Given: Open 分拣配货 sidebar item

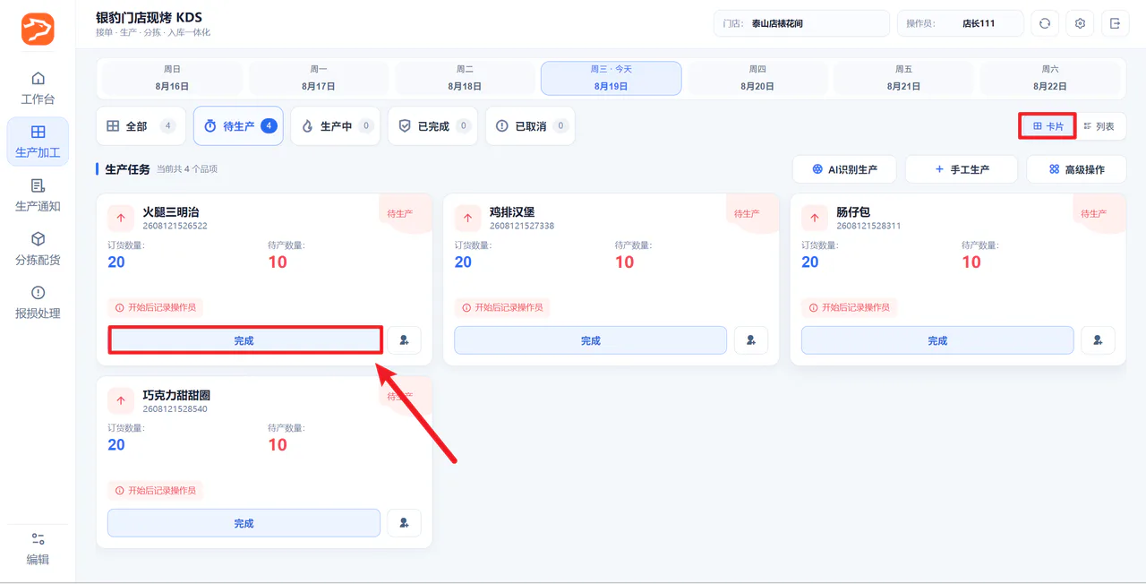Looking at the screenshot, I should 38,249.
